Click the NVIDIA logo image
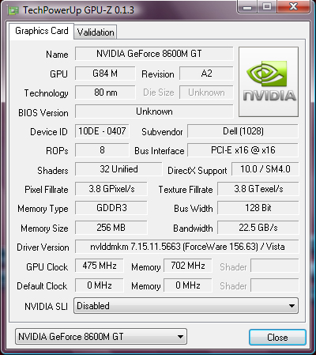316x355 pixels. [269, 81]
